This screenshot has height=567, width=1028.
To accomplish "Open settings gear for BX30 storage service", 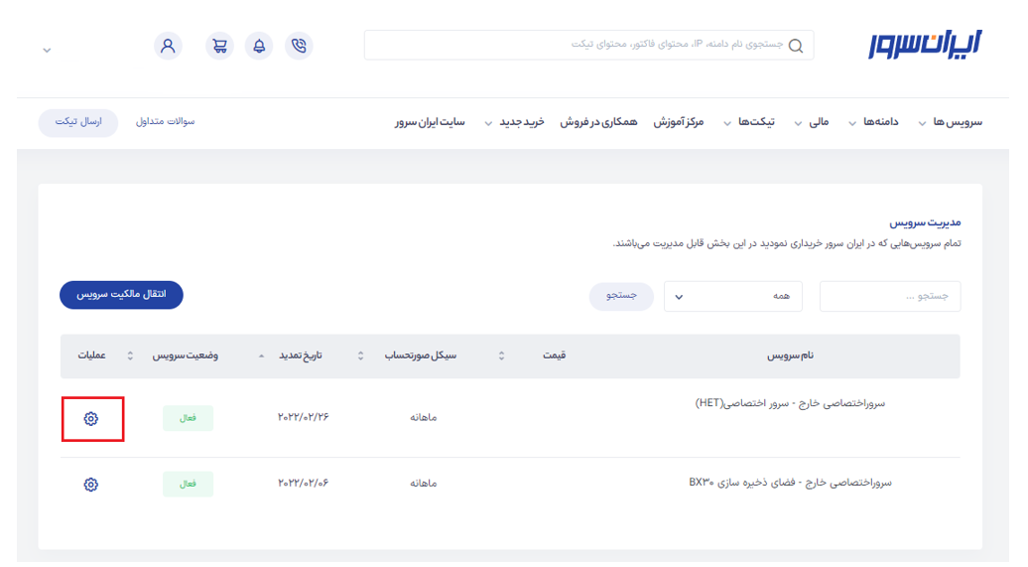I will coord(91,485).
